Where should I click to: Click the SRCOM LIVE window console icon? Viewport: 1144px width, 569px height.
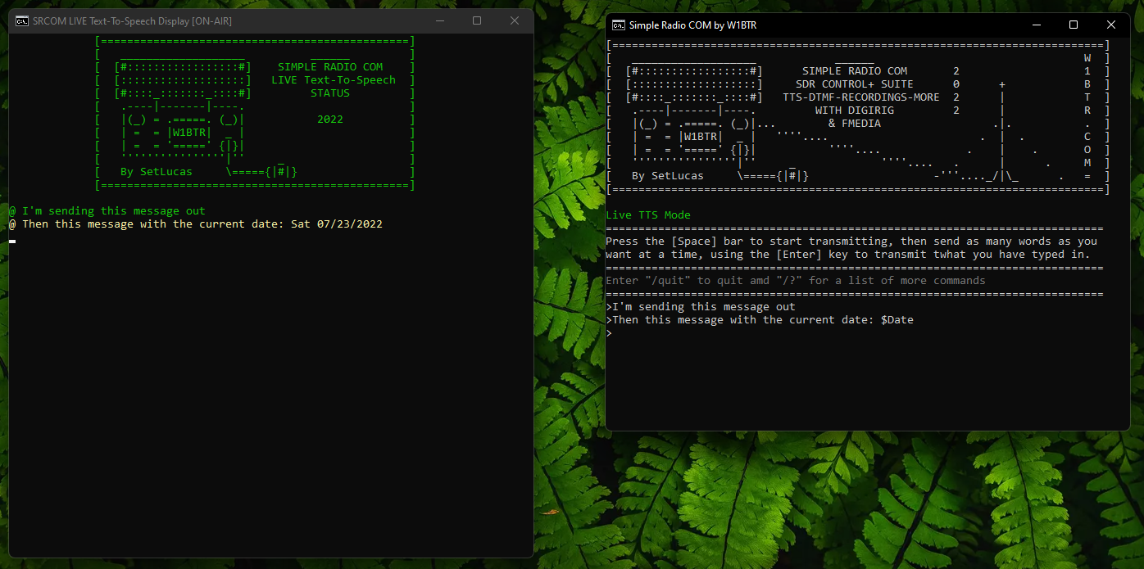tap(22, 21)
